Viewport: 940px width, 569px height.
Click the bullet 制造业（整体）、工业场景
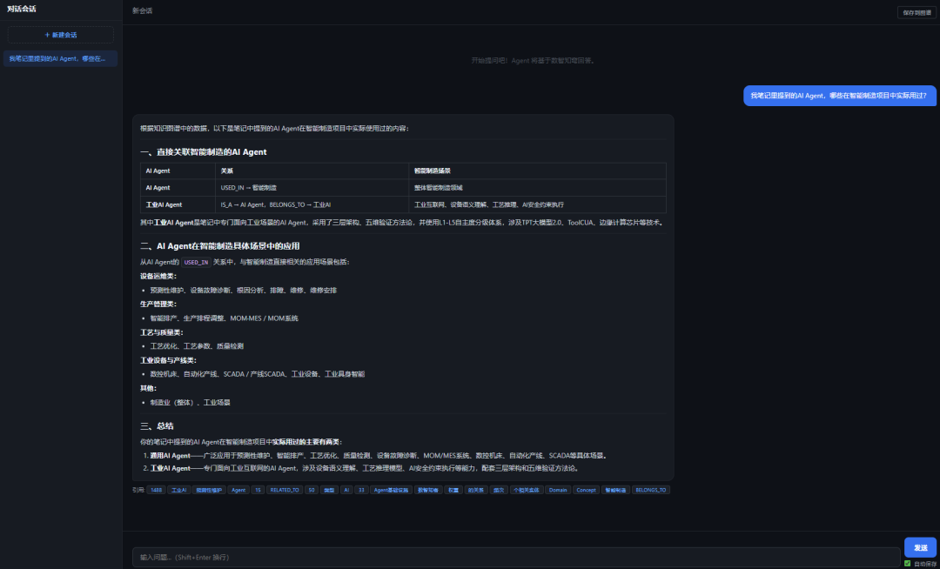[190, 403]
